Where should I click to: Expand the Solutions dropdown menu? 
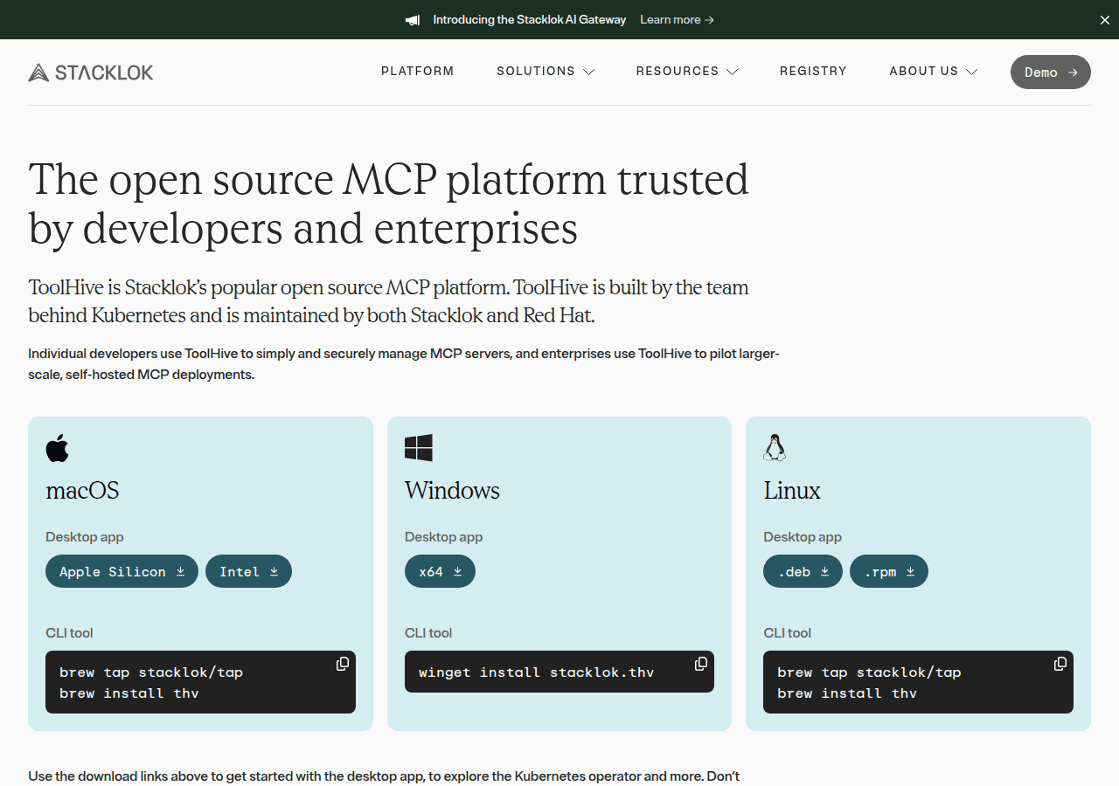click(x=546, y=72)
